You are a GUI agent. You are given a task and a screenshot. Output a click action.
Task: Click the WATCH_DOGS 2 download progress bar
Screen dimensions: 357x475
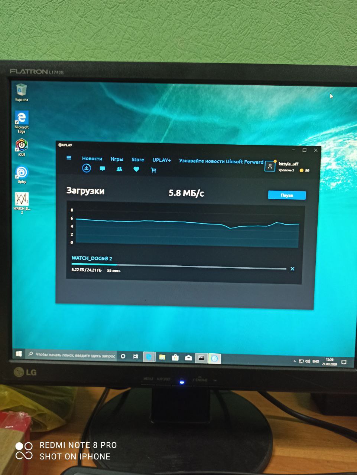179,266
